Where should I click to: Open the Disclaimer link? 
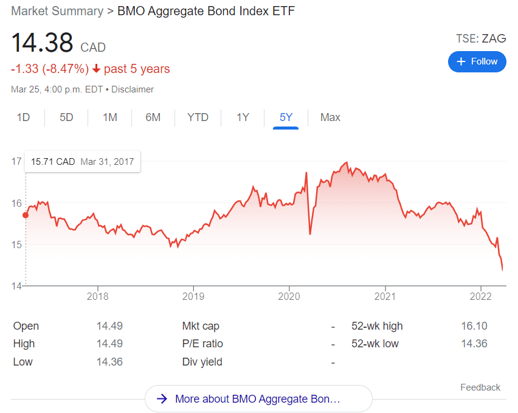(133, 89)
